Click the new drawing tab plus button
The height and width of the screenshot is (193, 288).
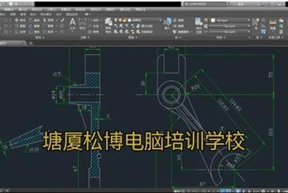(31, 43)
